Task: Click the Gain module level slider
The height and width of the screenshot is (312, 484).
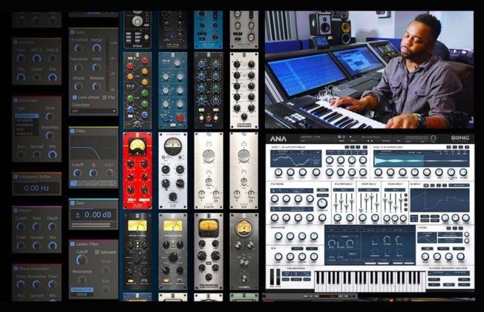Action: pos(91,226)
